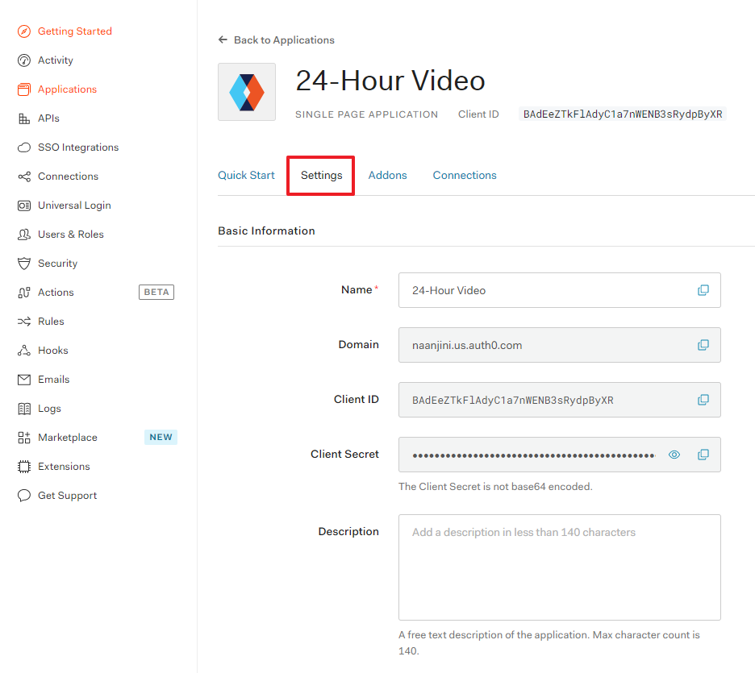The image size is (755, 673).
Task: Click into the Name input field
Action: (560, 290)
